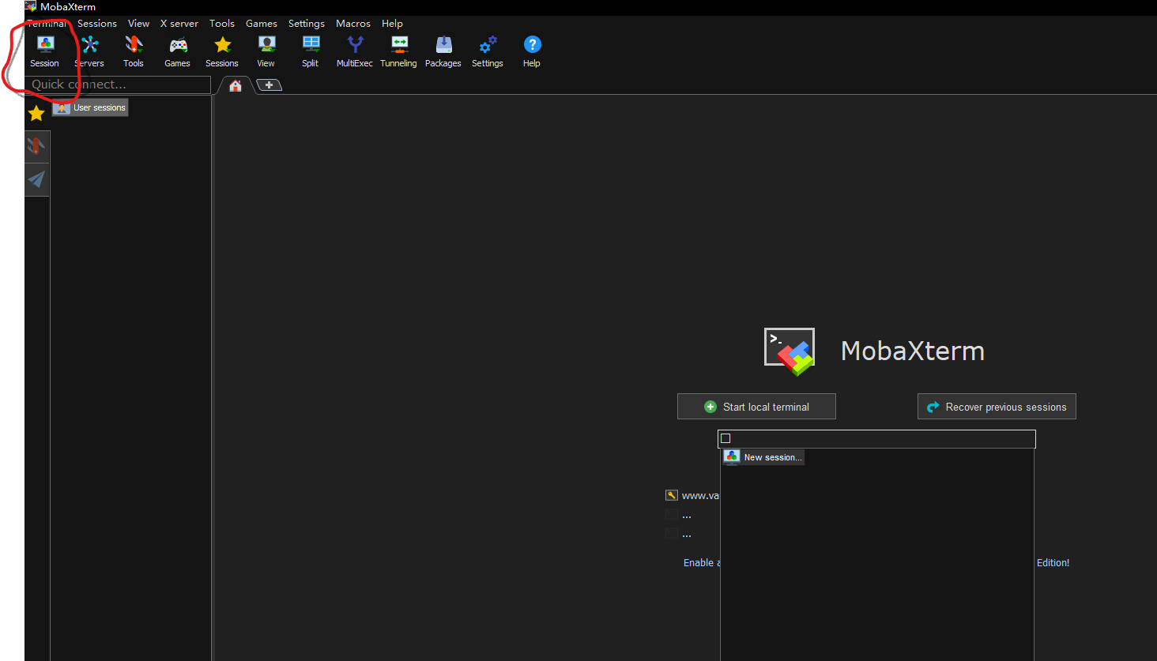Image resolution: width=1157 pixels, height=661 pixels.
Task: Open the Sessions menu in the menu bar
Action: (97, 24)
